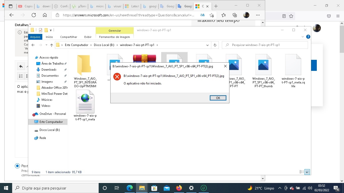344x193 pixels.
Task: Open µTorrent from the taskbar
Action: pyautogui.click(x=203, y=188)
